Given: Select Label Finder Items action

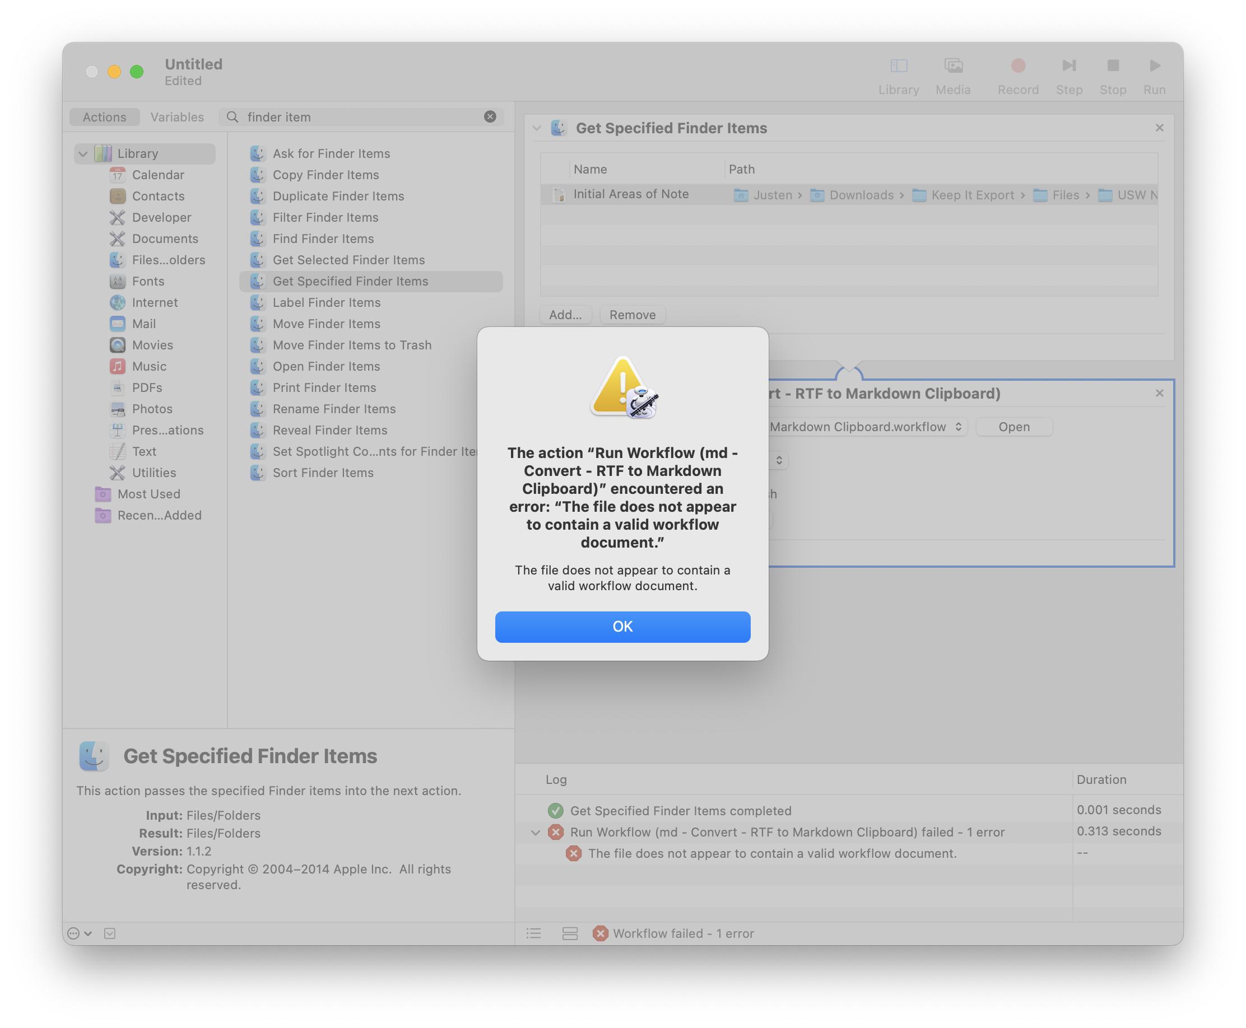Looking at the screenshot, I should (x=327, y=303).
